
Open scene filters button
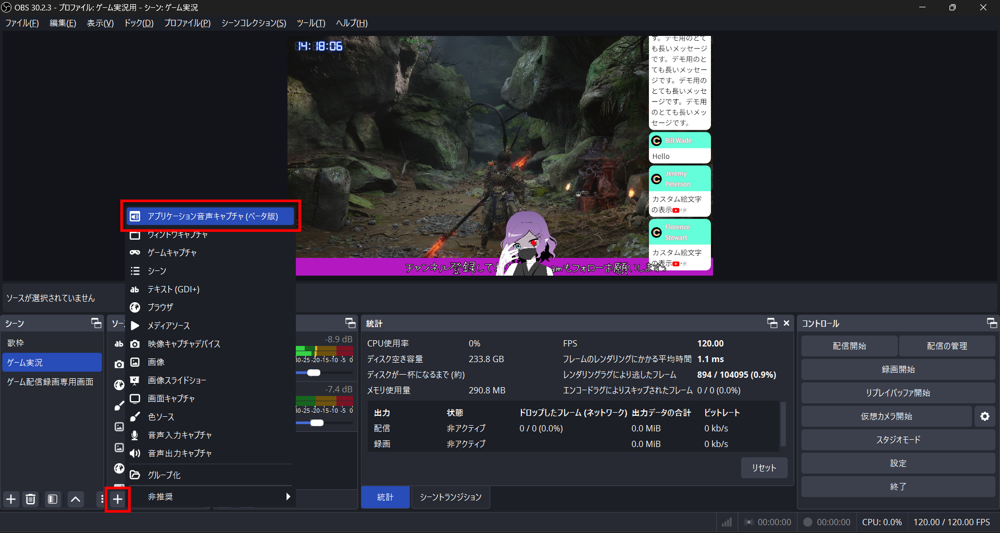(53, 499)
